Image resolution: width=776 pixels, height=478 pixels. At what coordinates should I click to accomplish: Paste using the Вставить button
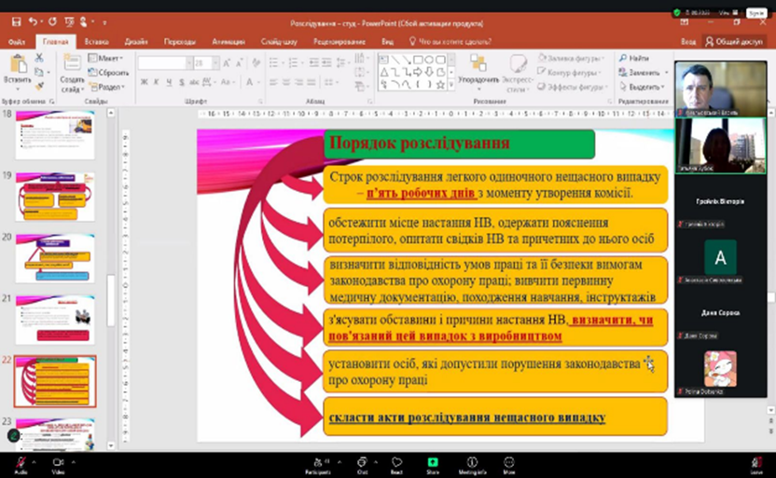coord(18,73)
